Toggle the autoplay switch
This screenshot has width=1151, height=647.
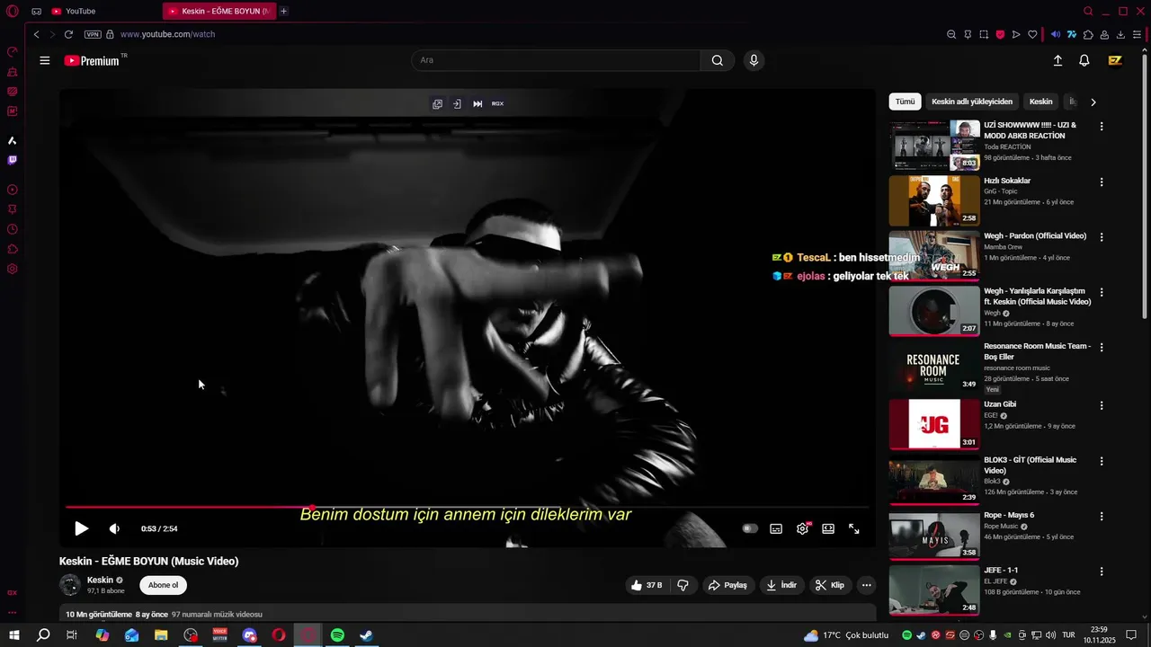[750, 528]
